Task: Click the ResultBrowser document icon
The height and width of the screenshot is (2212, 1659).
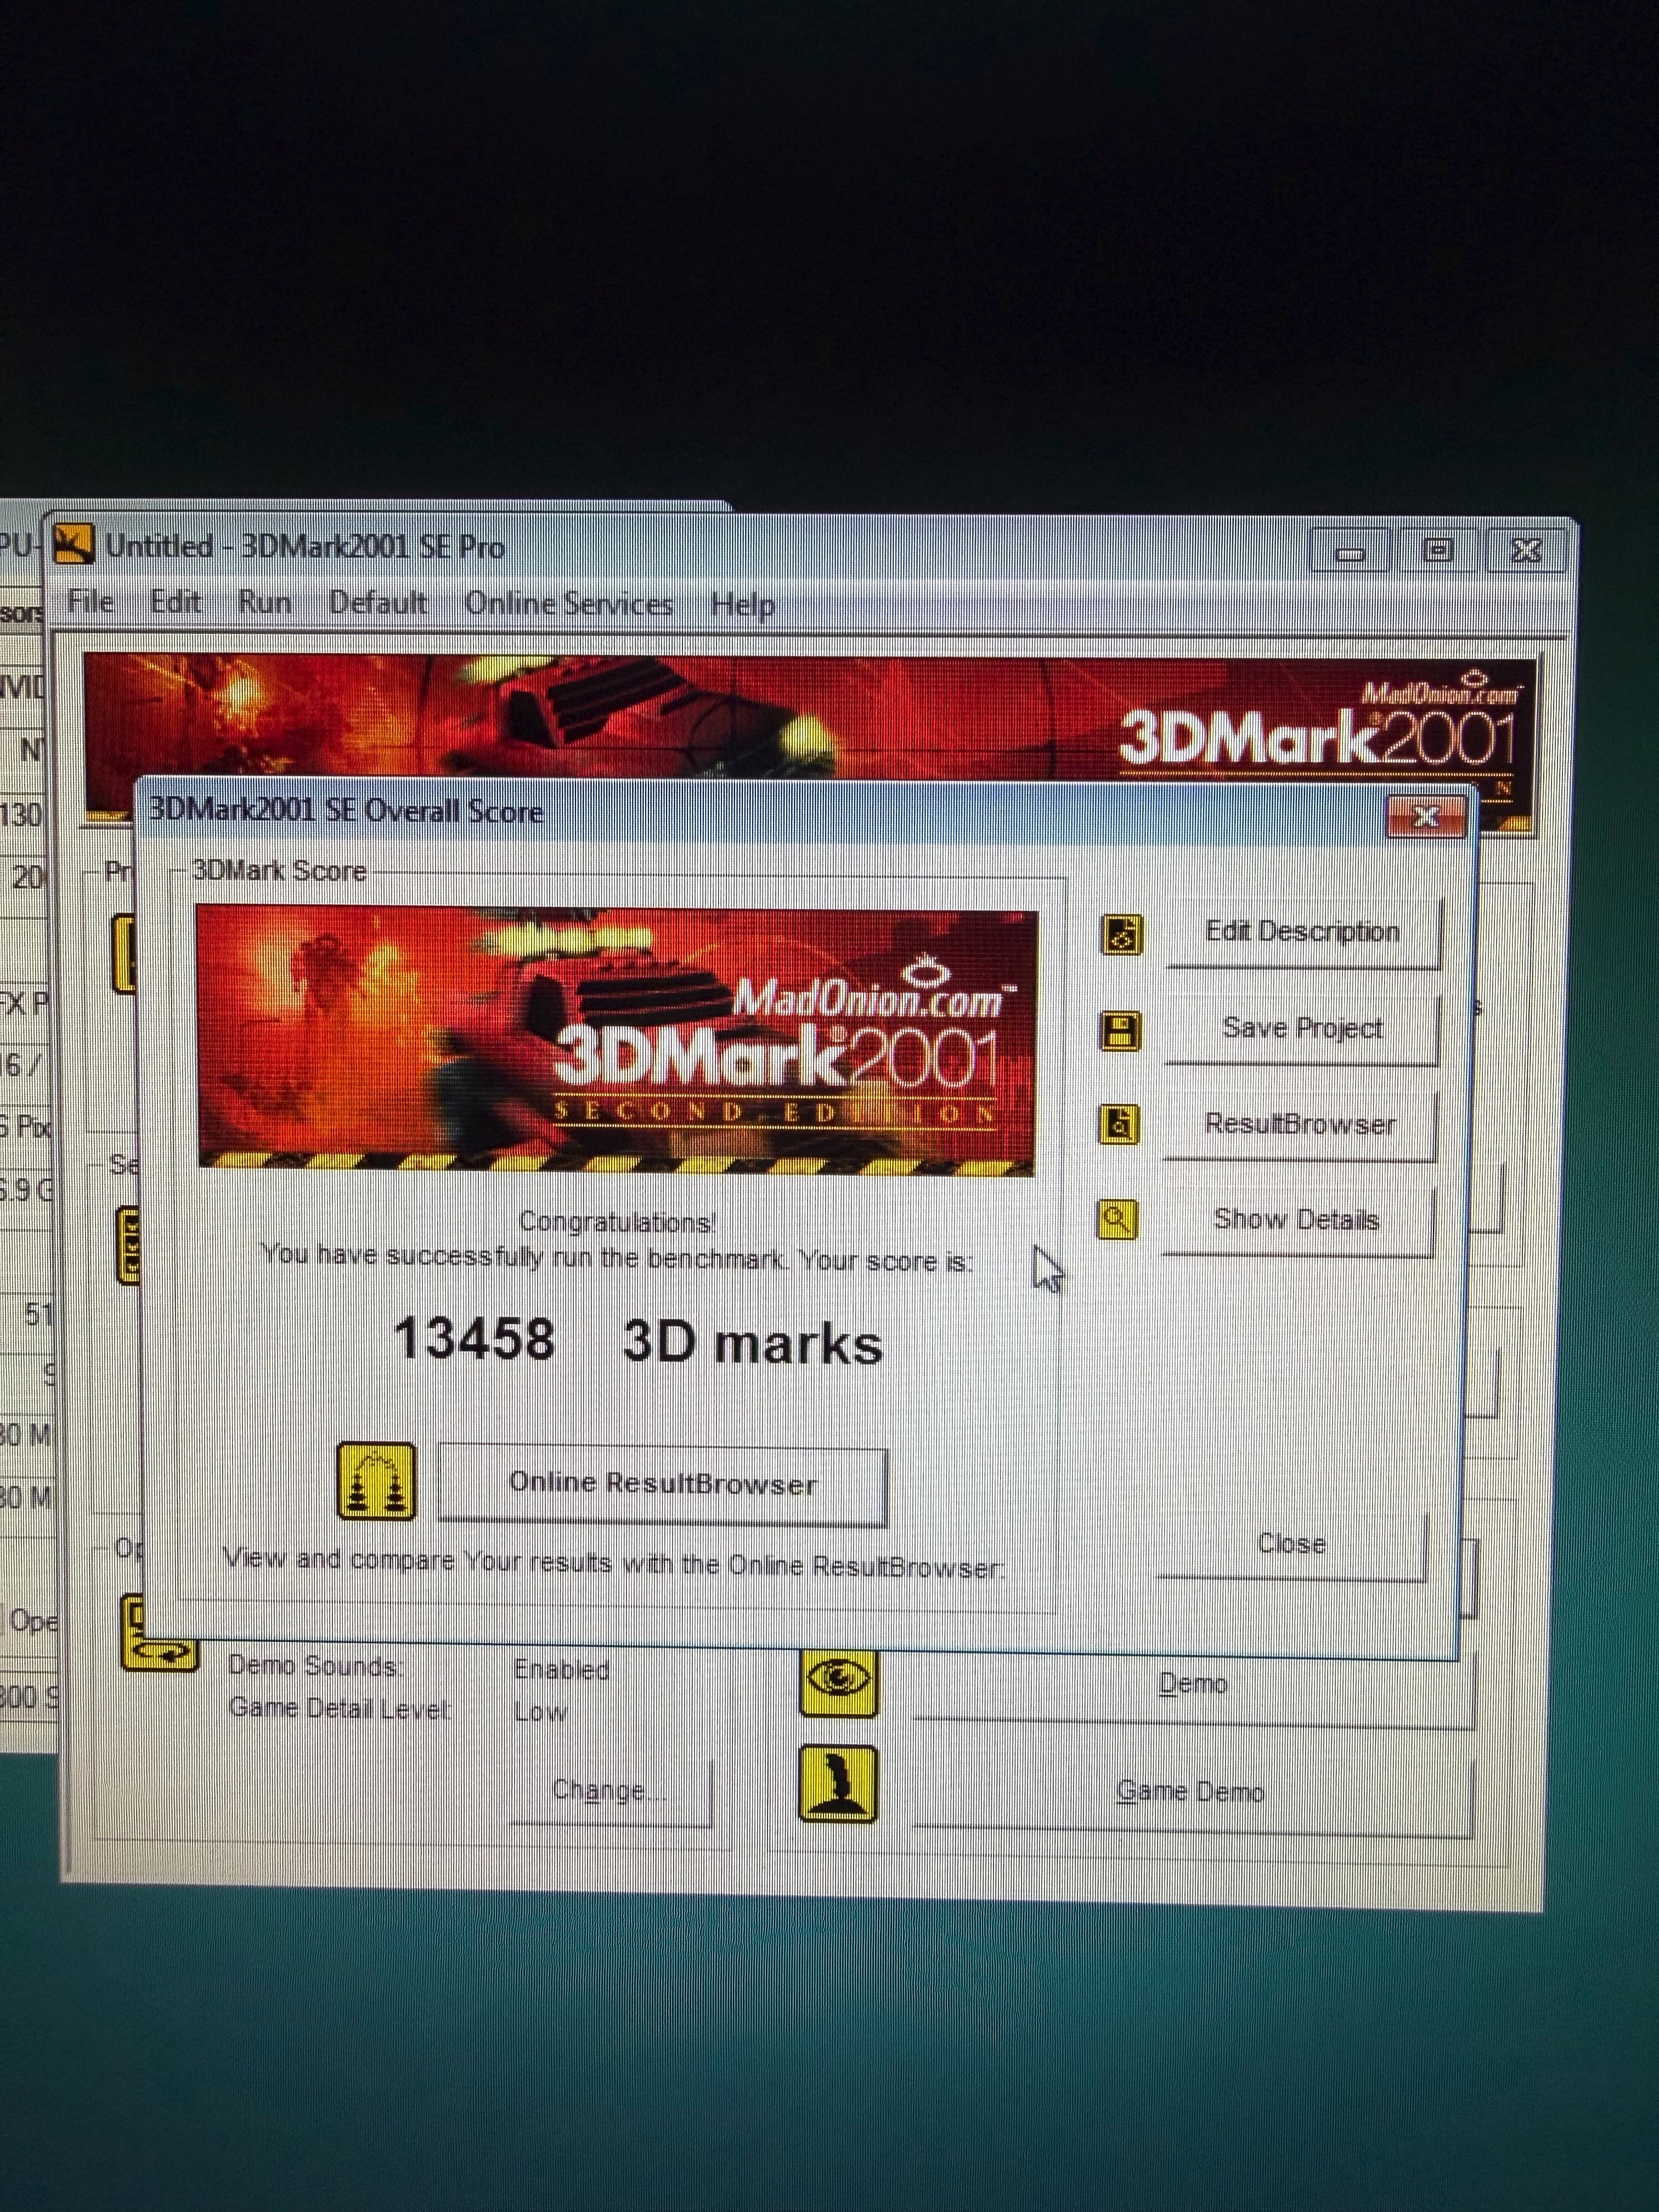Action: [1119, 1124]
